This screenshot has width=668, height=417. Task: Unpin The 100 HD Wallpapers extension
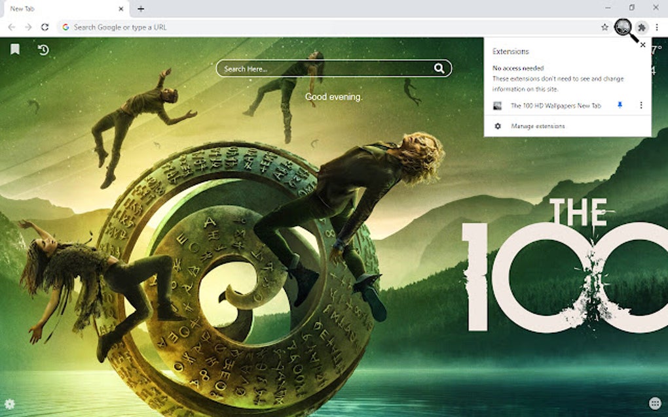pyautogui.click(x=620, y=105)
